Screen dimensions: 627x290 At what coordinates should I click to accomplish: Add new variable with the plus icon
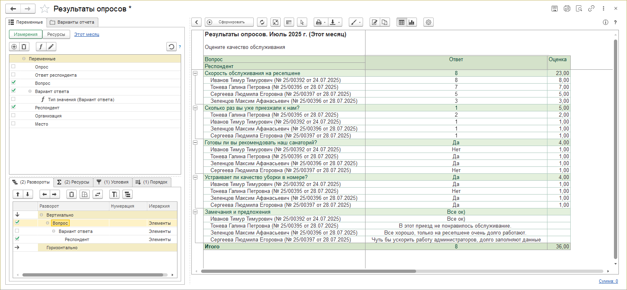(x=14, y=46)
